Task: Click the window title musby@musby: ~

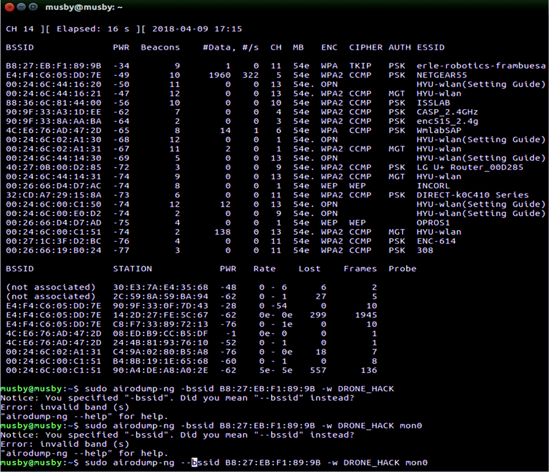Action: [83, 7]
